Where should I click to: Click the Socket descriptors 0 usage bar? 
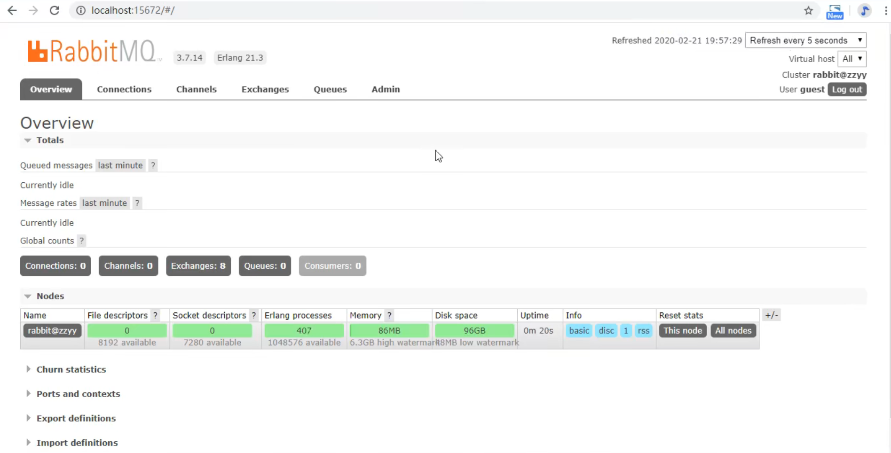[212, 330]
